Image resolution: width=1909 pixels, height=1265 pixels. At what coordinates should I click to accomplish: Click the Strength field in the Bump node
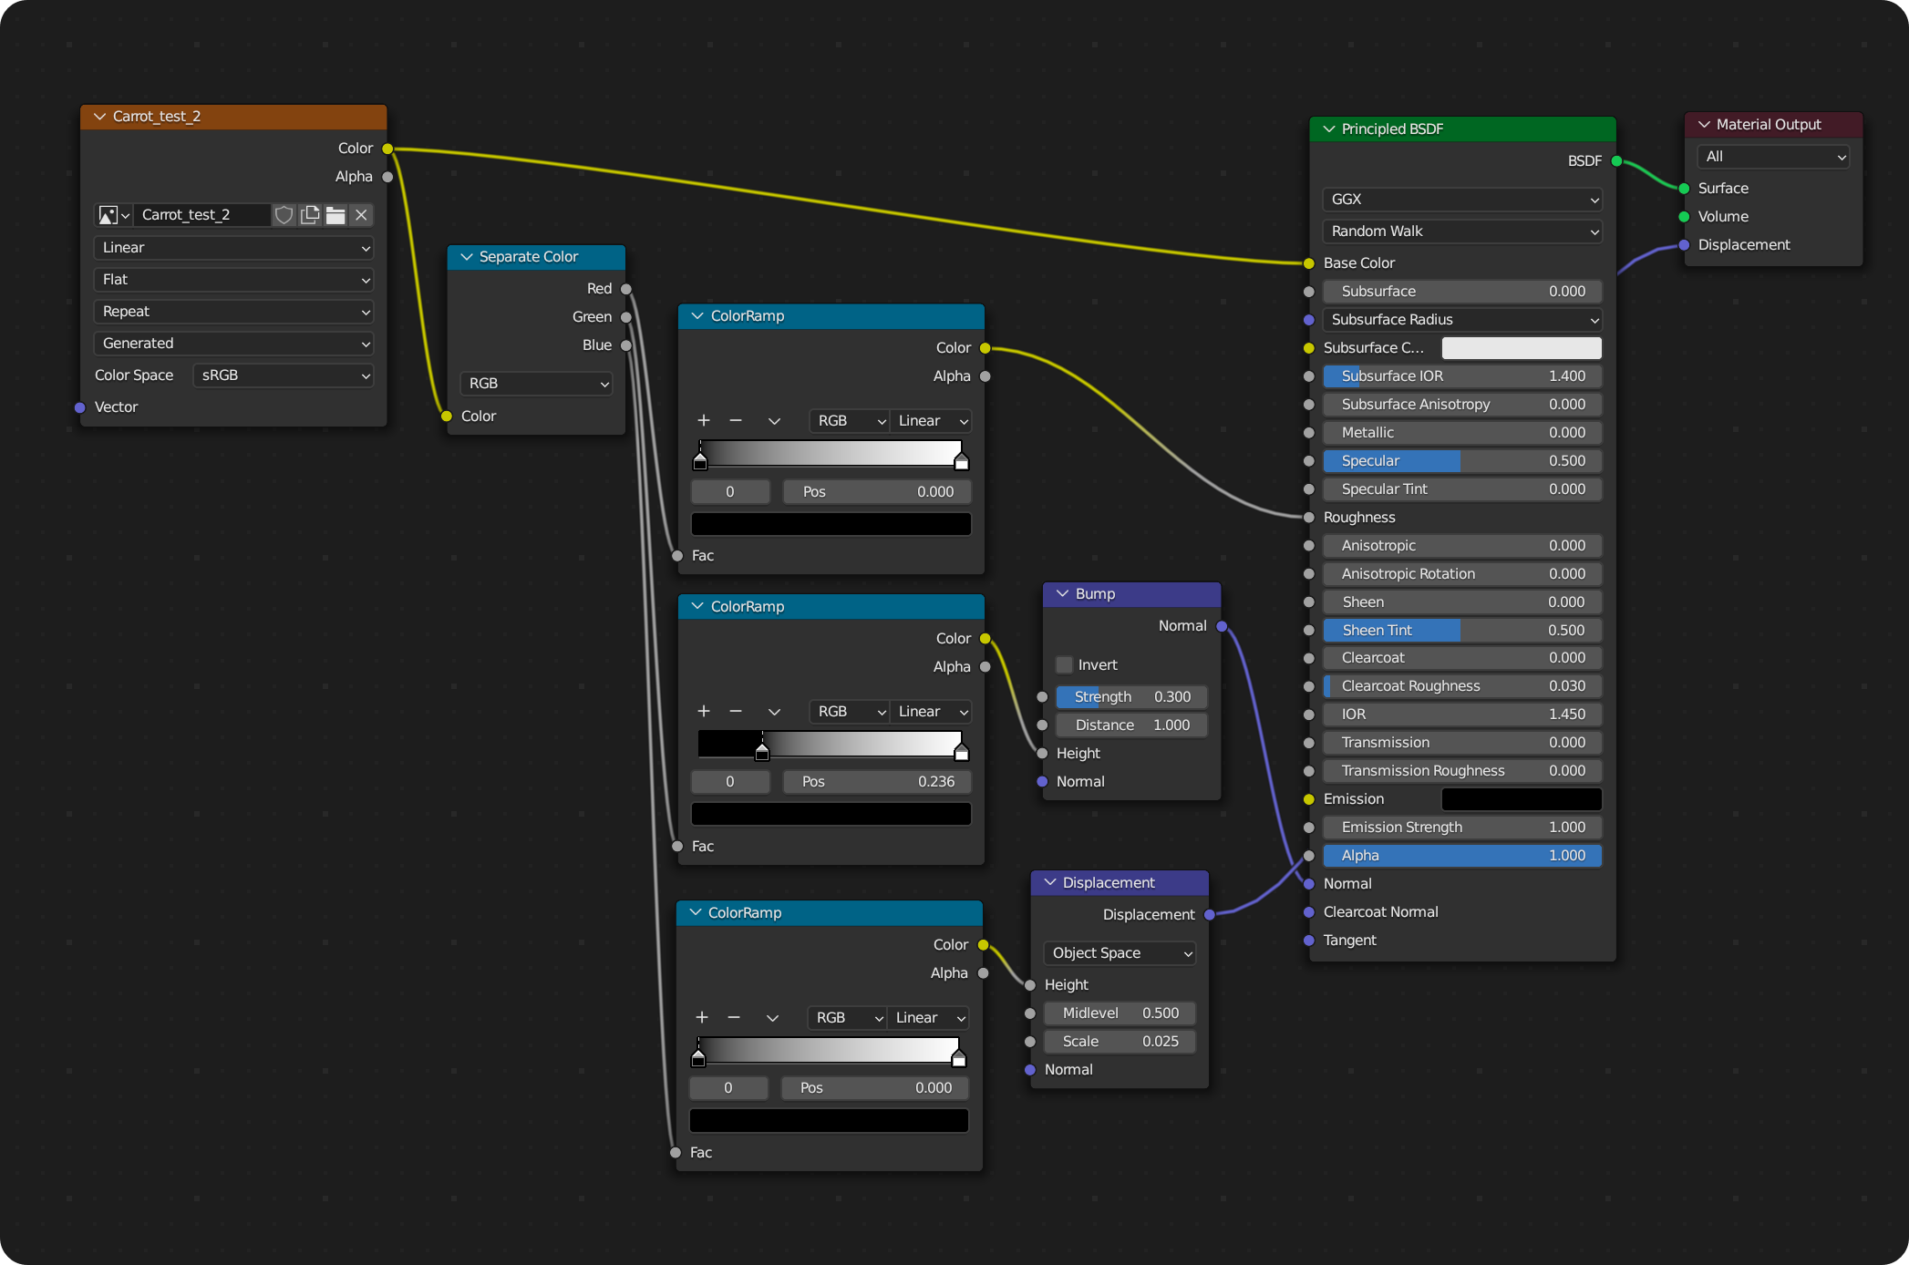[1130, 696]
